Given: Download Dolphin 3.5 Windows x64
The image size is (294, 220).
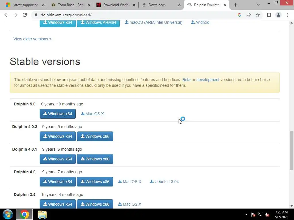Looking at the screenshot, I should 57,204.
